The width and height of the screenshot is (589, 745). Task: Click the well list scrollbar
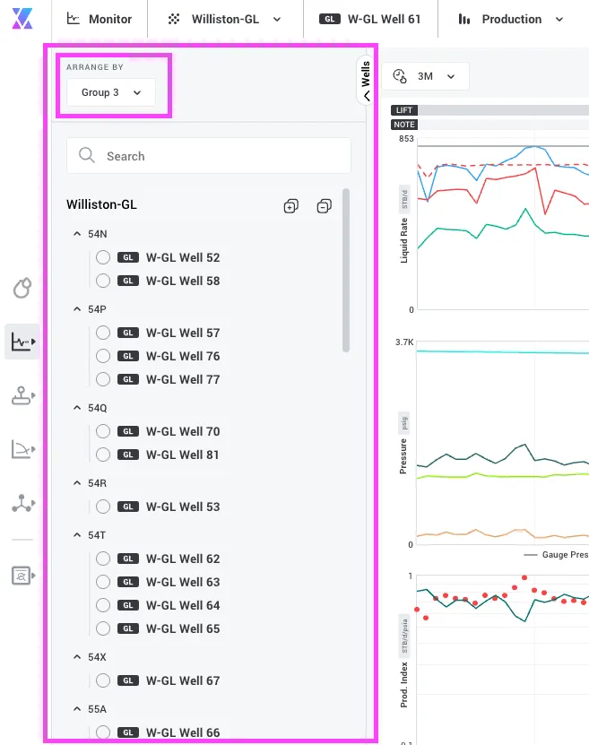tap(346, 271)
